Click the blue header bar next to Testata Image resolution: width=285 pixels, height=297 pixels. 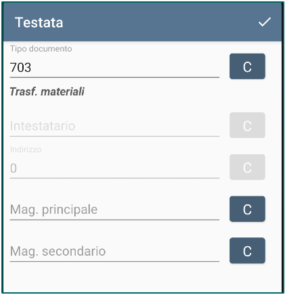coord(158,22)
